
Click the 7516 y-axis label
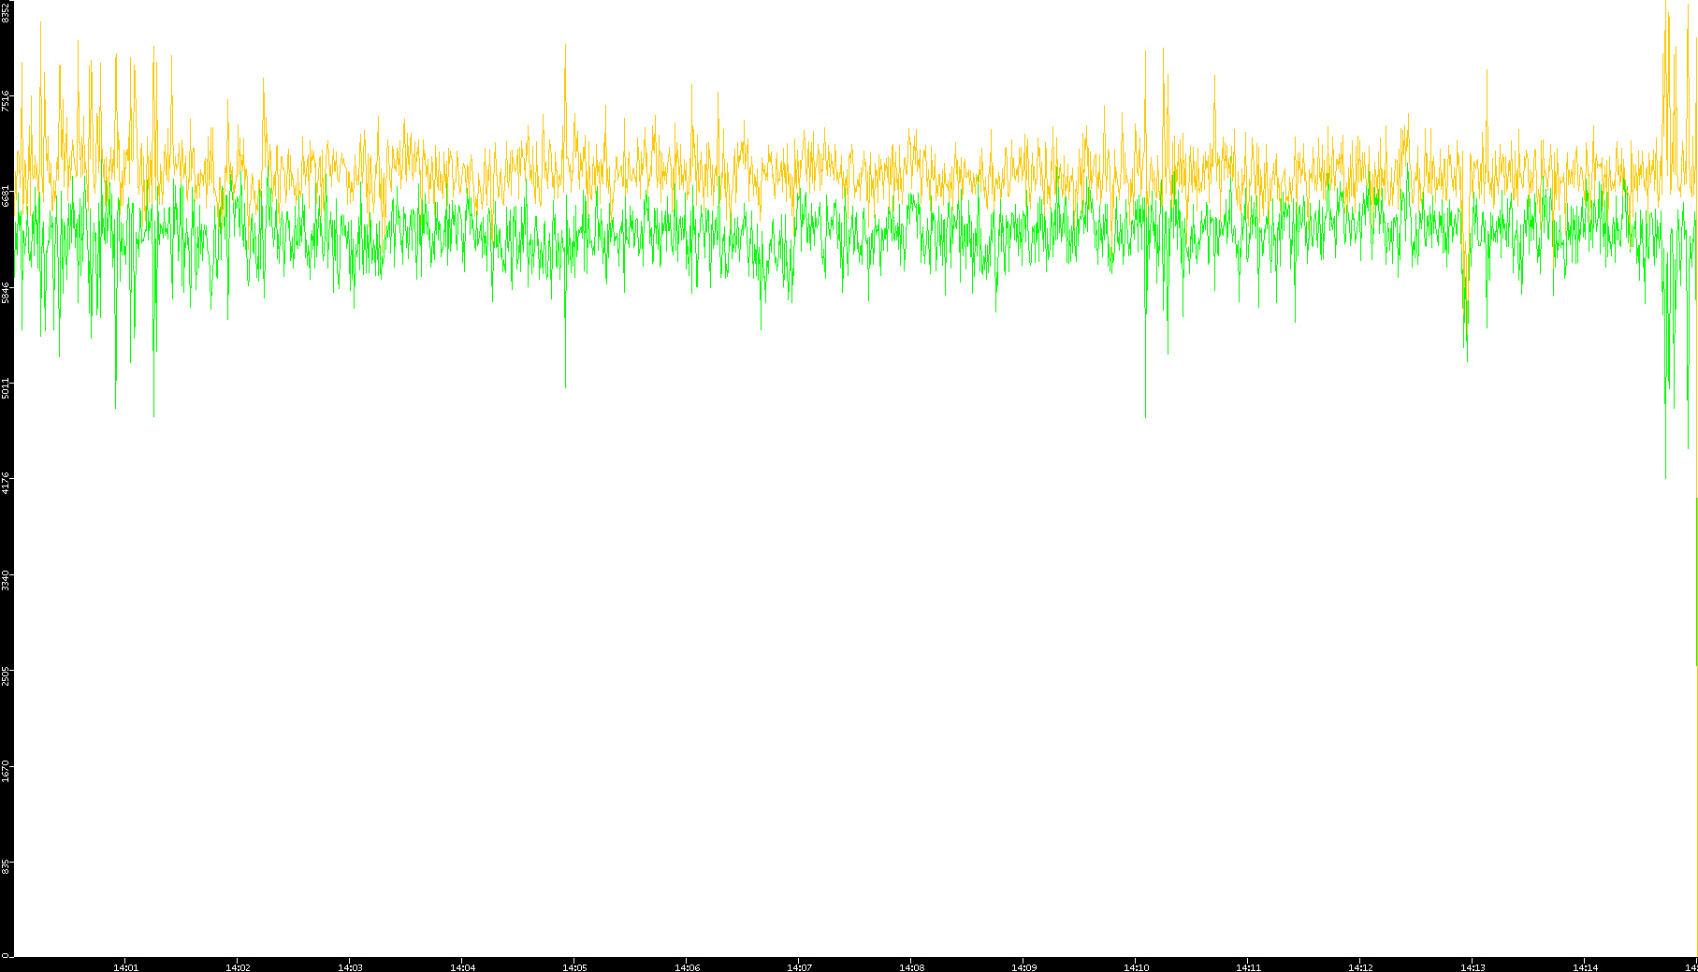click(6, 101)
